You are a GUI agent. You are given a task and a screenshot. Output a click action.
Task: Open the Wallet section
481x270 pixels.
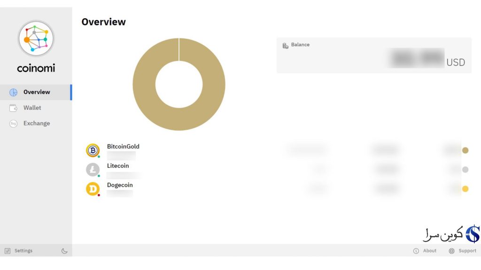[36, 108]
